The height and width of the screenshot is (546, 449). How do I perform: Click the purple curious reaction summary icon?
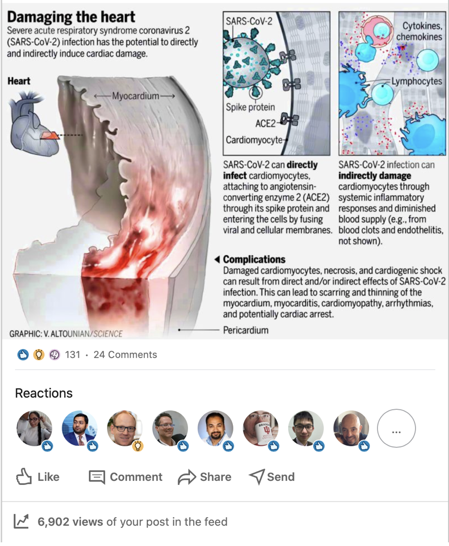coord(54,355)
